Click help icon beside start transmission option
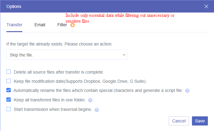Screen dimensions: 214x131 pos(97,109)
